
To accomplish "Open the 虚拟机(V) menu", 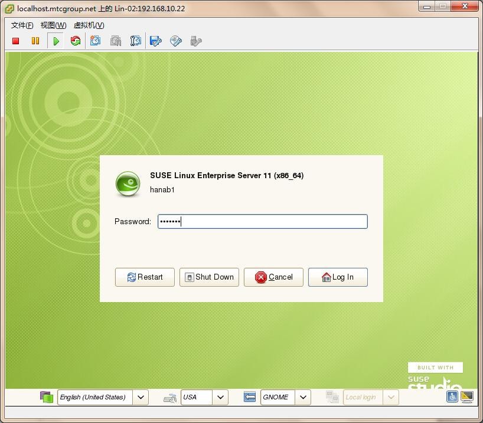I will pos(89,25).
